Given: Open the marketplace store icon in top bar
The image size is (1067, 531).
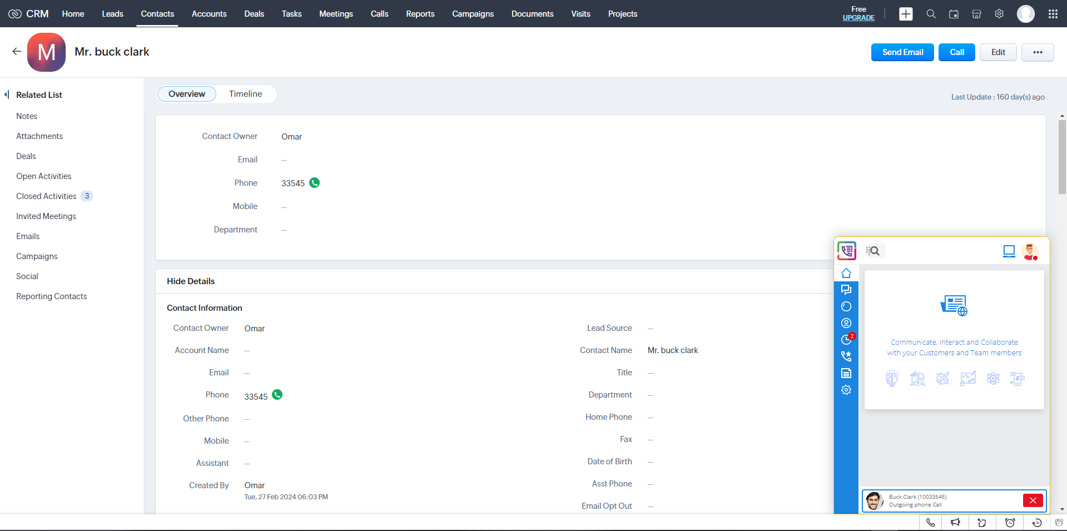Looking at the screenshot, I should click(976, 14).
